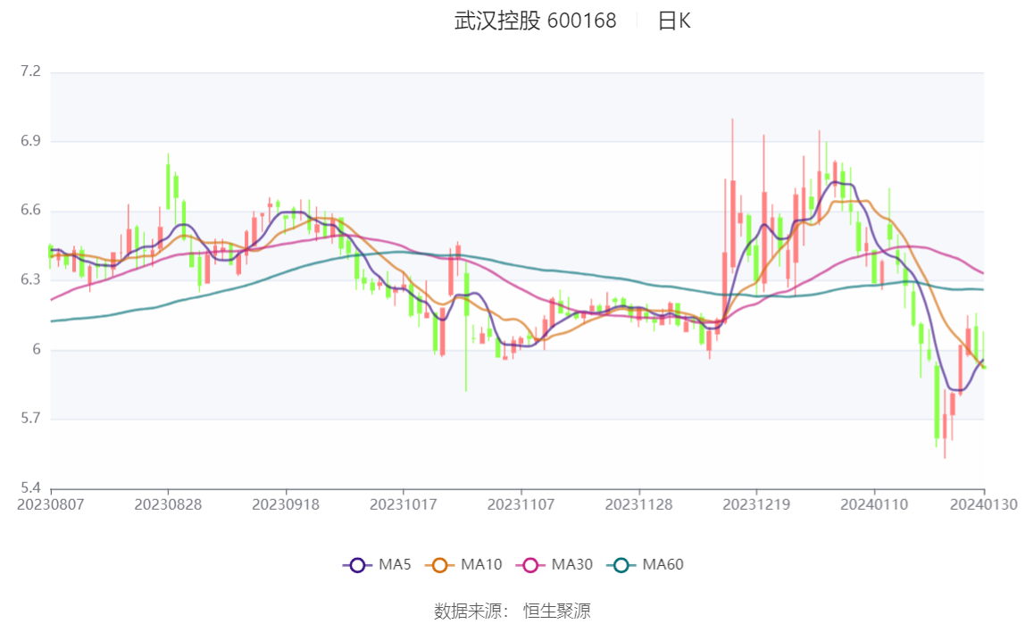Select the 日K label in the title
The height and width of the screenshot is (624, 1025).
[x=674, y=21]
